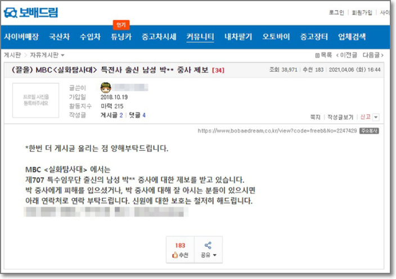Open the 튜닝카 menu

(121, 37)
